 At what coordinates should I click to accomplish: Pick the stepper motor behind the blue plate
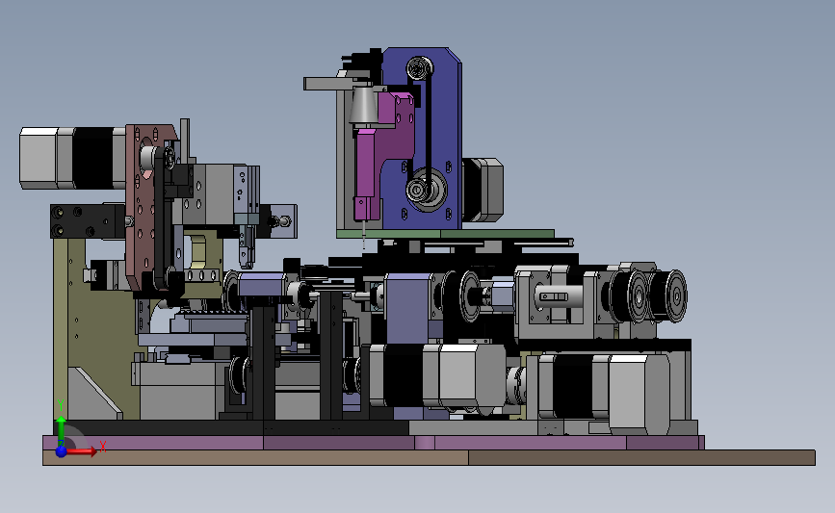point(483,190)
